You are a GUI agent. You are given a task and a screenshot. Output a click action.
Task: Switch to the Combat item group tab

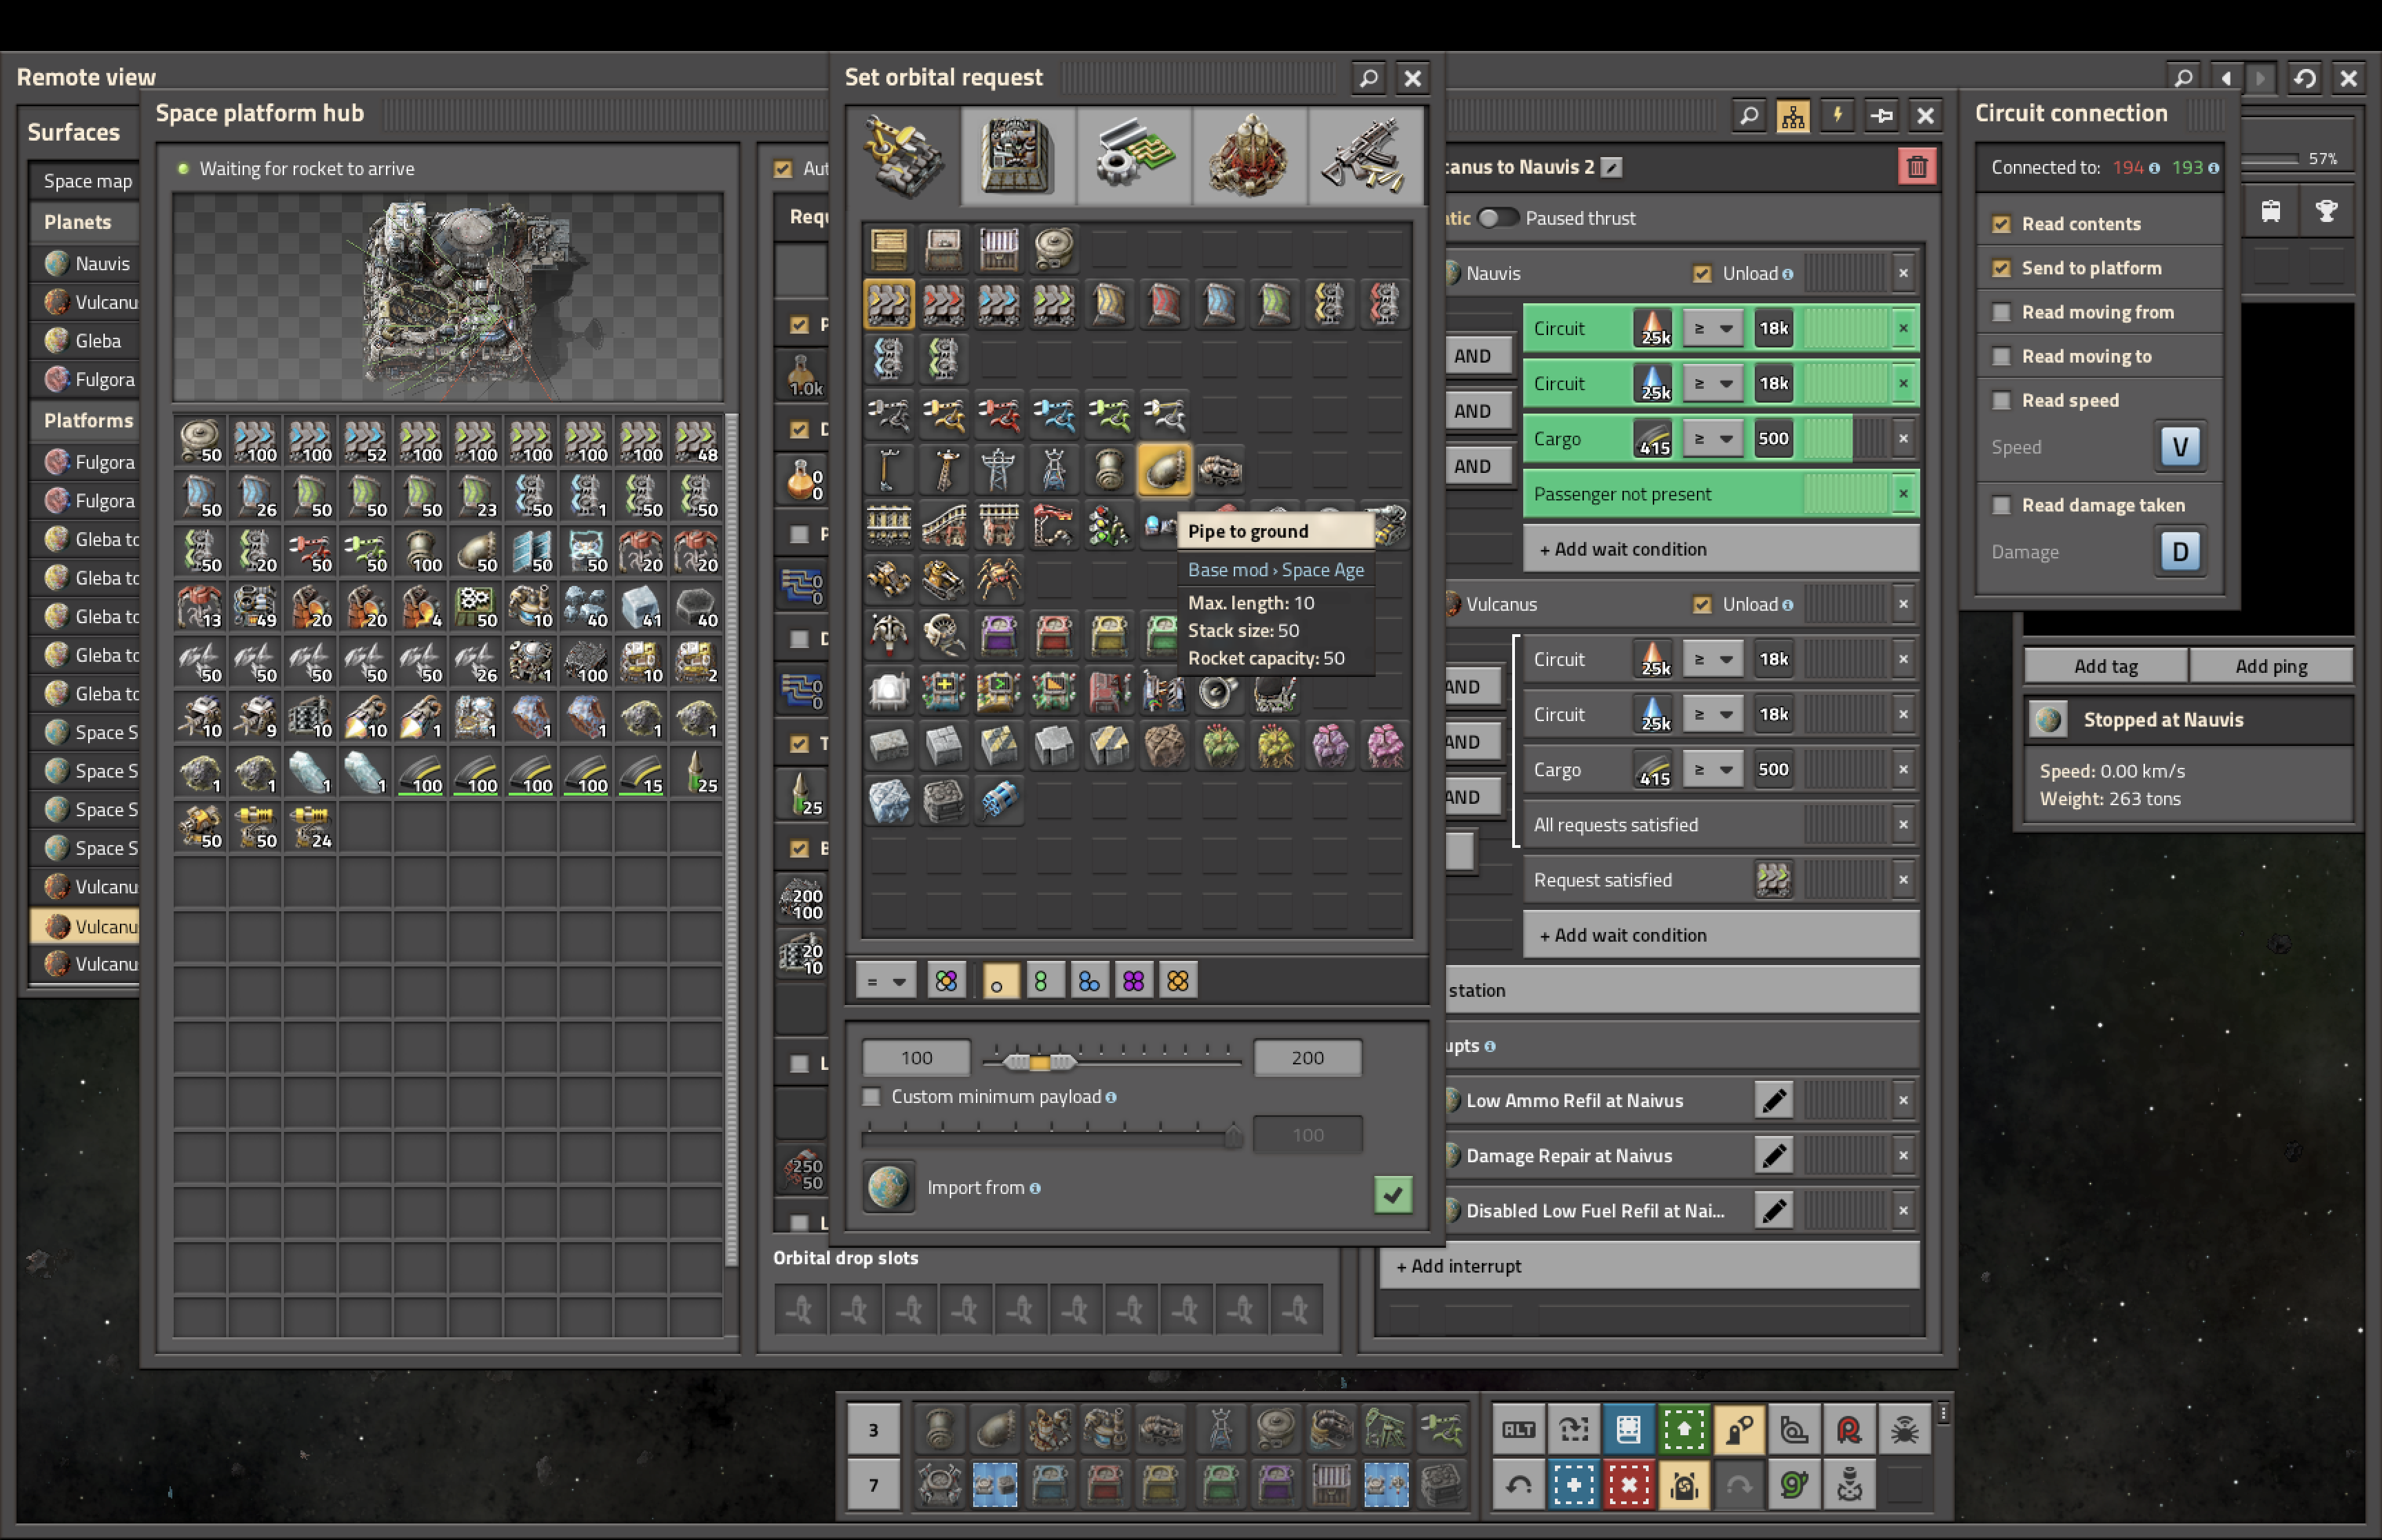click(1365, 156)
